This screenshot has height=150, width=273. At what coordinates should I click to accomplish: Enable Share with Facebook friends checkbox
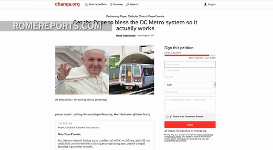pos(167,117)
